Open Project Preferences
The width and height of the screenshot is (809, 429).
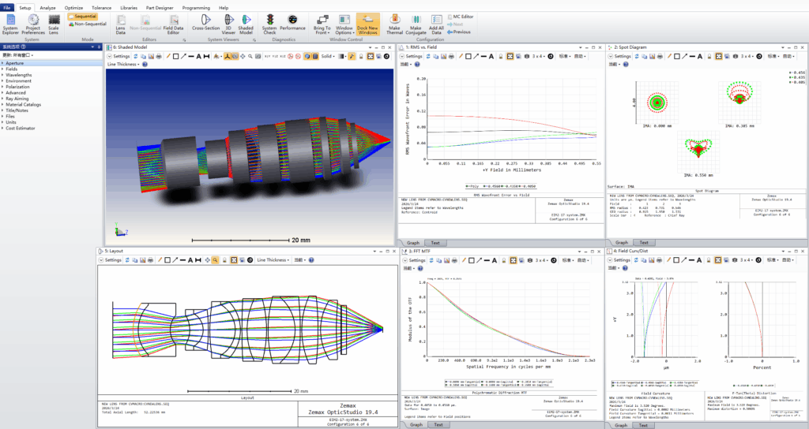[33, 23]
